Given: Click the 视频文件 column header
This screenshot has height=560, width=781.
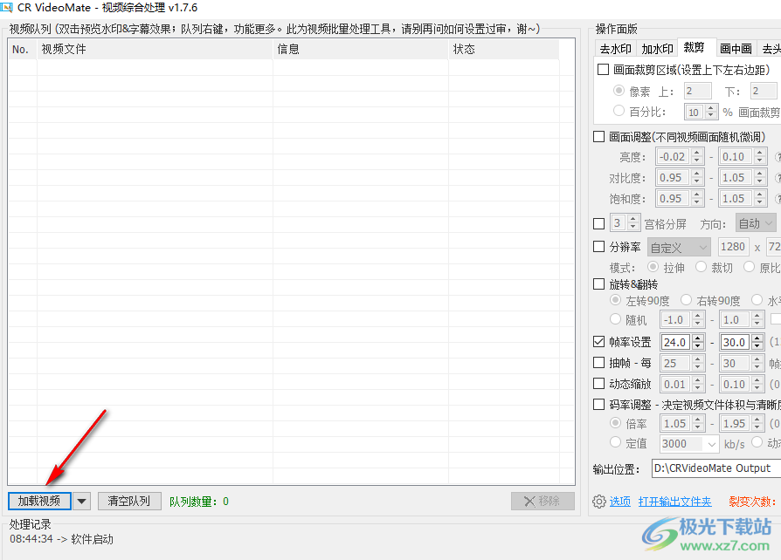Looking at the screenshot, I should tap(155, 49).
